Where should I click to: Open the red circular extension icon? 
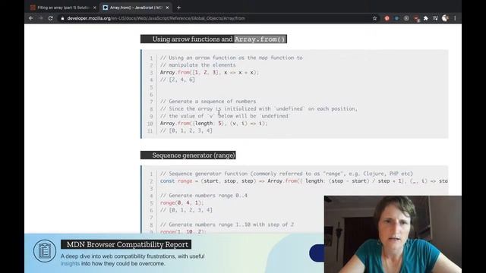[387, 18]
